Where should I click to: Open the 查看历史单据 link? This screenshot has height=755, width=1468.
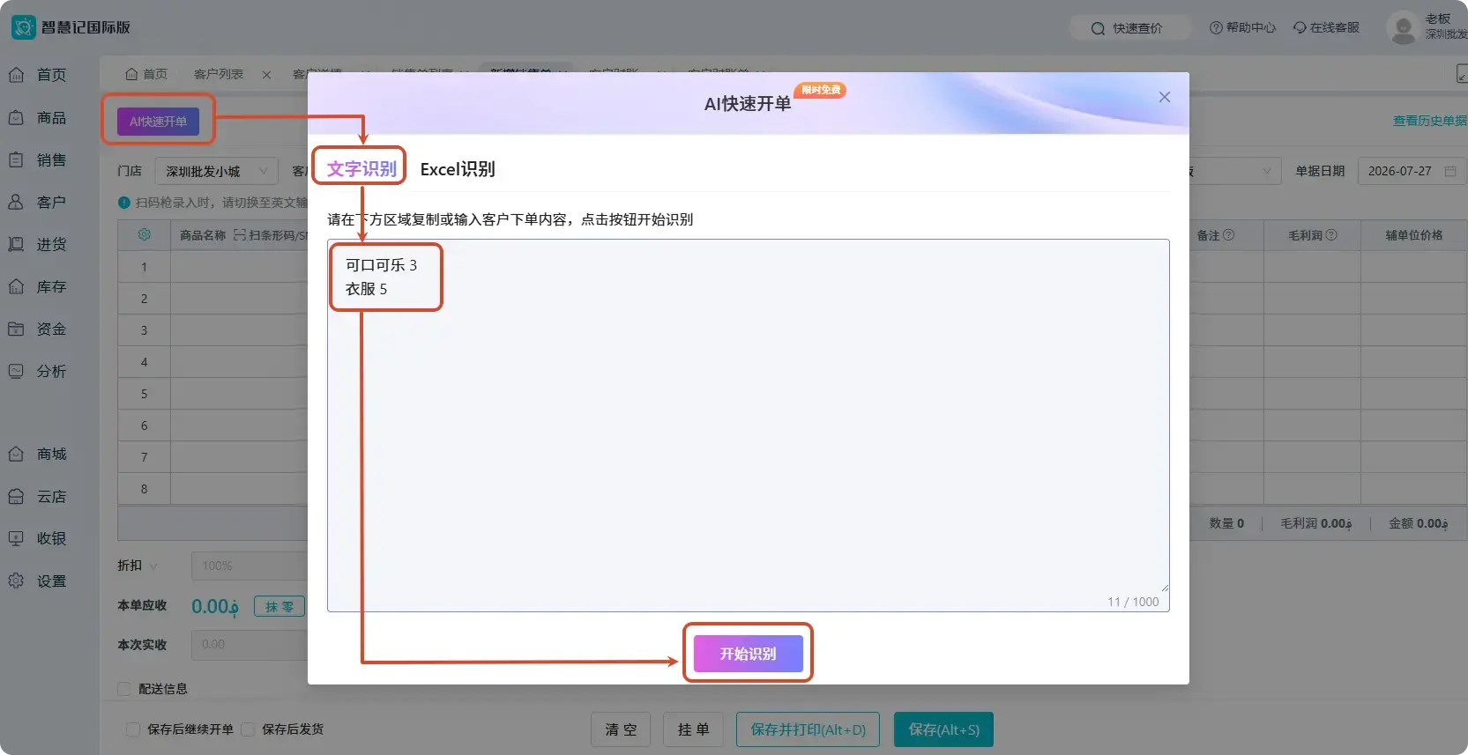1430,121
